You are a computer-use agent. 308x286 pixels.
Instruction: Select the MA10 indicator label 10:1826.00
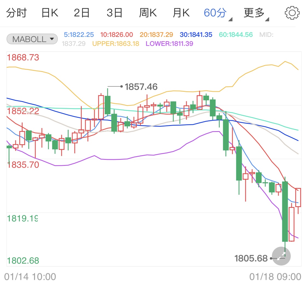(117, 34)
